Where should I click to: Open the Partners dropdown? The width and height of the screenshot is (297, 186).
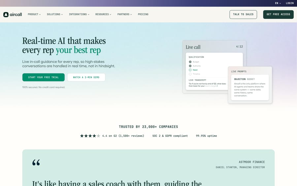tap(124, 15)
